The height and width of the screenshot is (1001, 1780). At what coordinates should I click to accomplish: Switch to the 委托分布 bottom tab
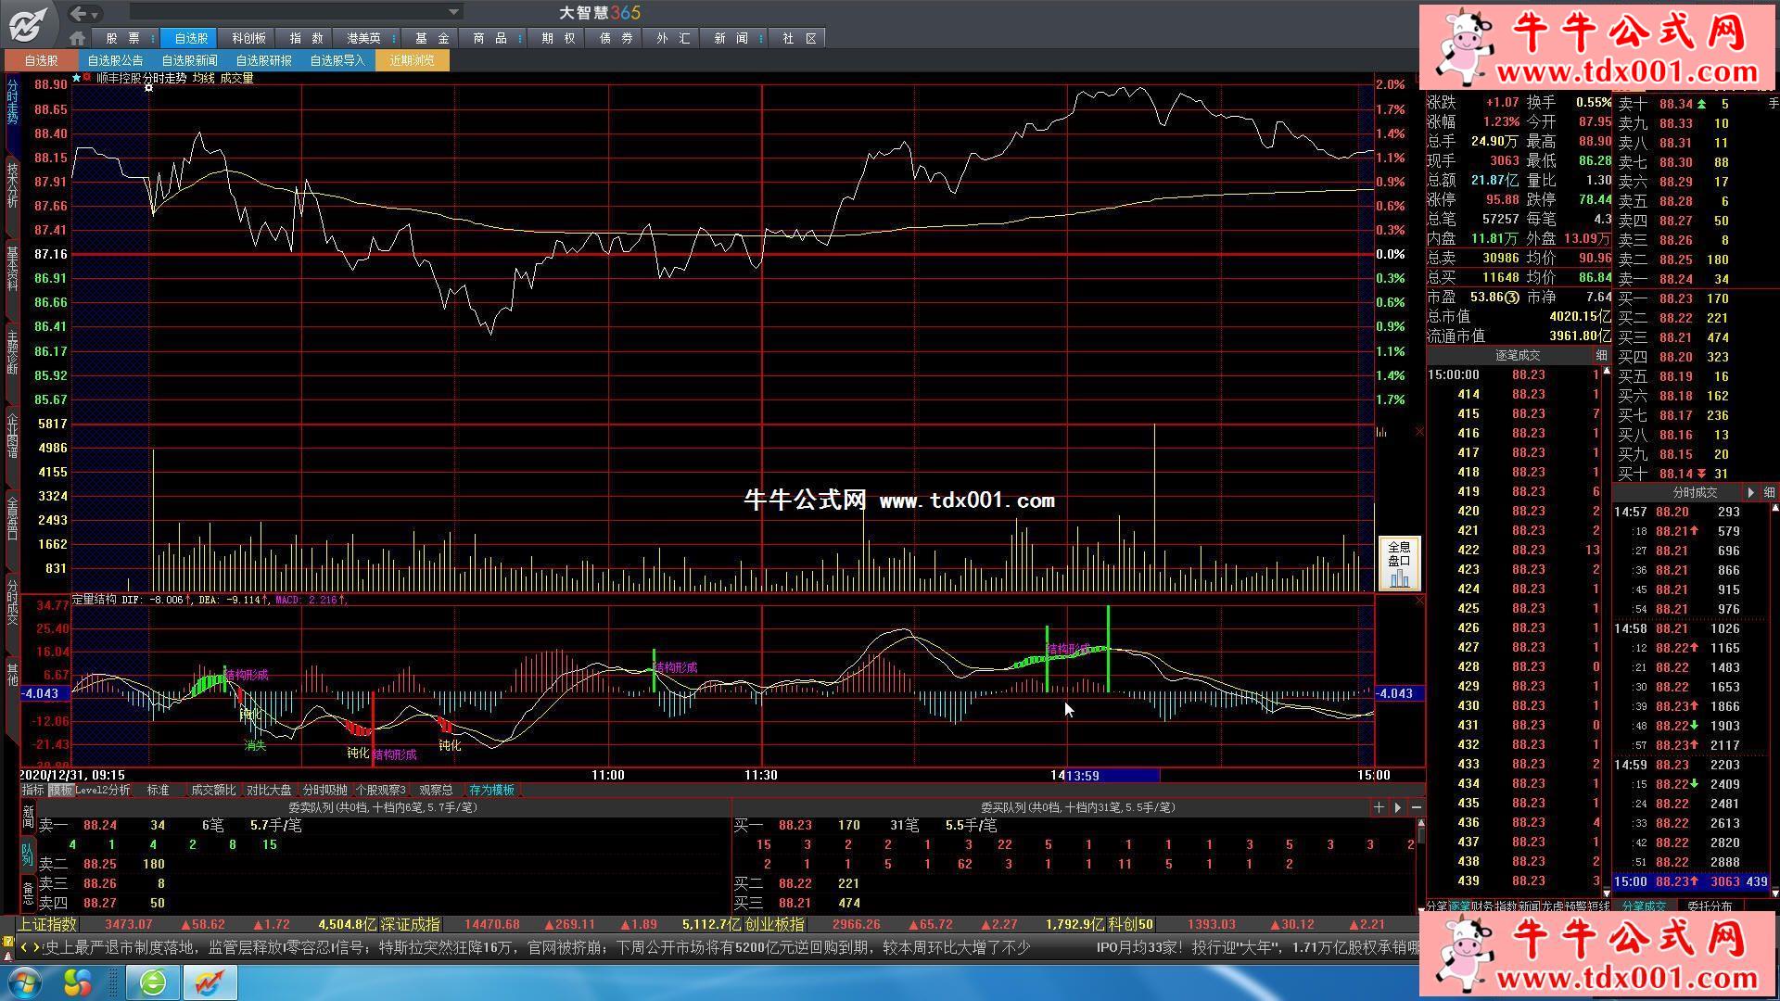pyautogui.click(x=1709, y=906)
